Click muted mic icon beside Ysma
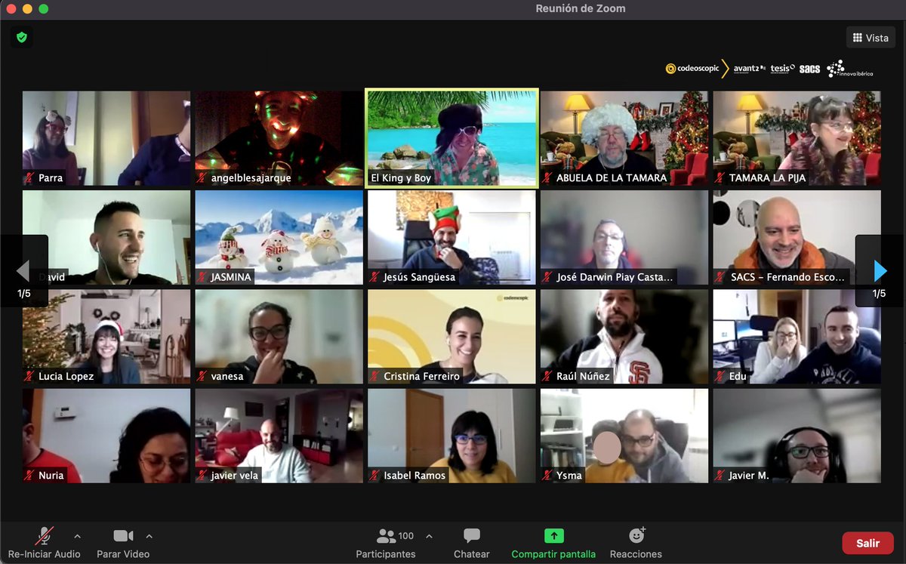The width and height of the screenshot is (906, 564). [547, 475]
